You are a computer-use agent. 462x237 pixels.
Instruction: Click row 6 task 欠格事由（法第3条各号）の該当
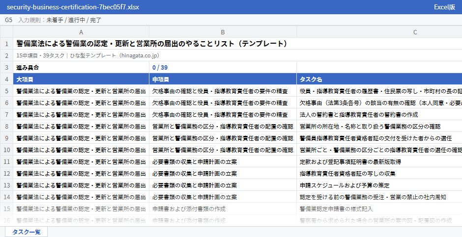(379, 103)
